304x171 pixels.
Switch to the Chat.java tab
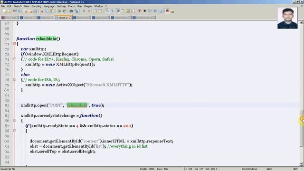pos(82,18)
